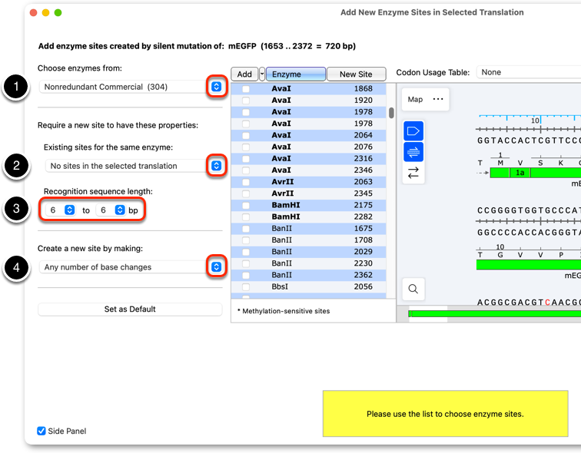Open minimum recognition length stepper

point(70,210)
